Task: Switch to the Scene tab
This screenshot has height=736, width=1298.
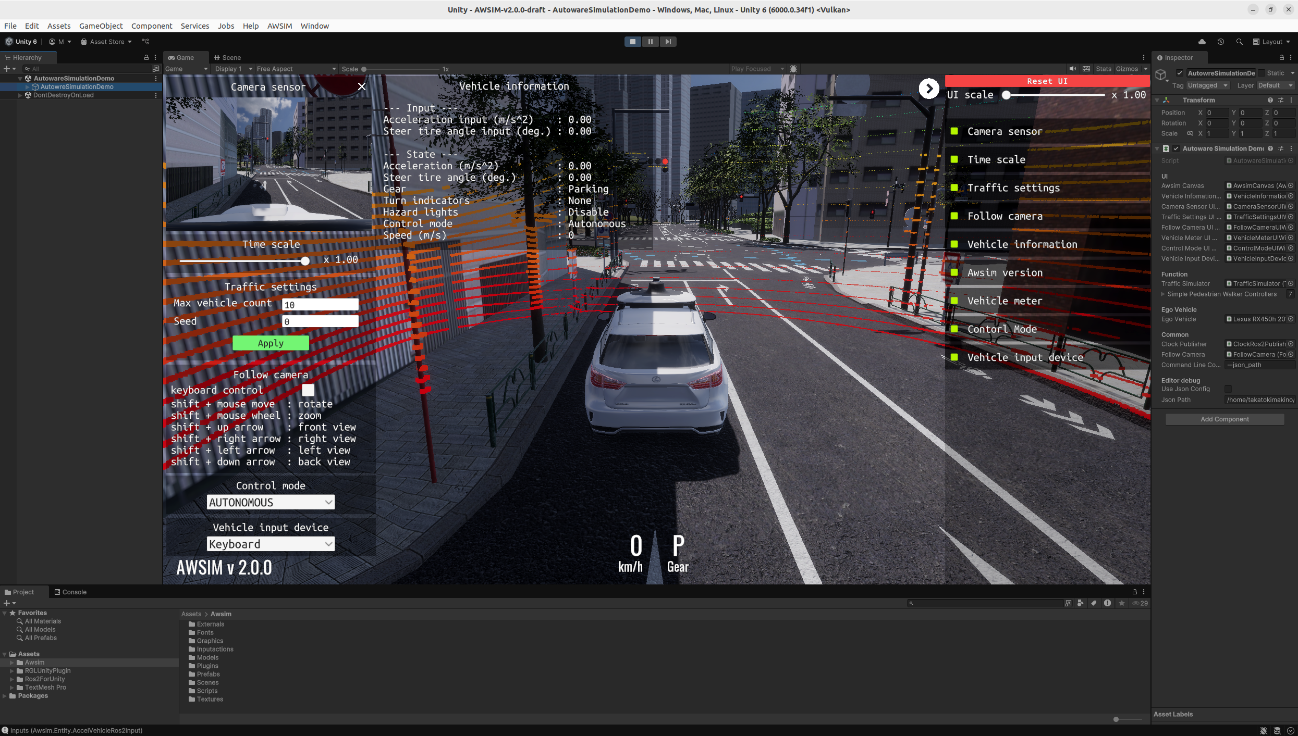Action: 228,57
